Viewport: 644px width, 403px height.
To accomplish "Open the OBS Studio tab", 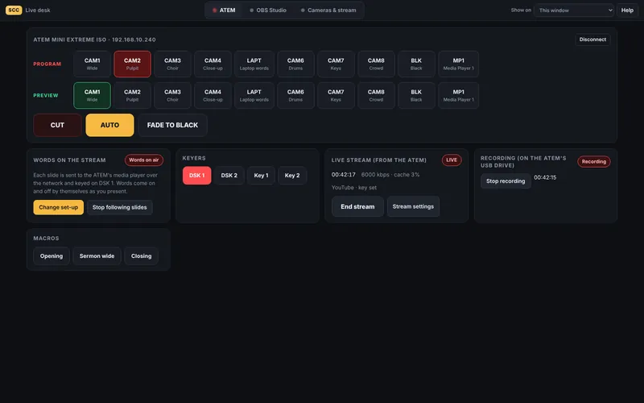I will tap(268, 10).
